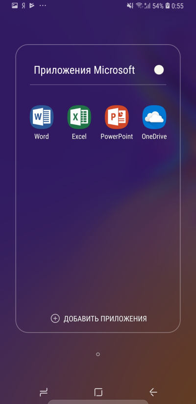
Task: Tap the ДОБАВИТЬ ПРИЛОЖЕНИЯ button
Action: point(98,318)
